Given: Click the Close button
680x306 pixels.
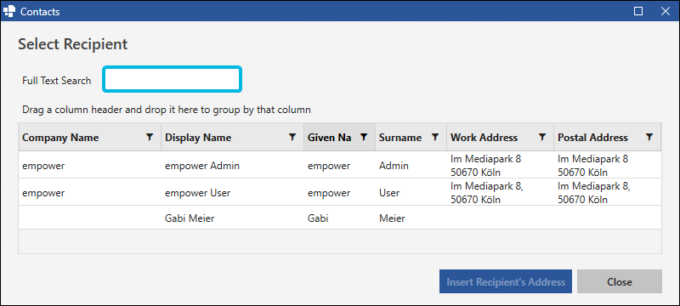Looking at the screenshot, I should coord(620,281).
